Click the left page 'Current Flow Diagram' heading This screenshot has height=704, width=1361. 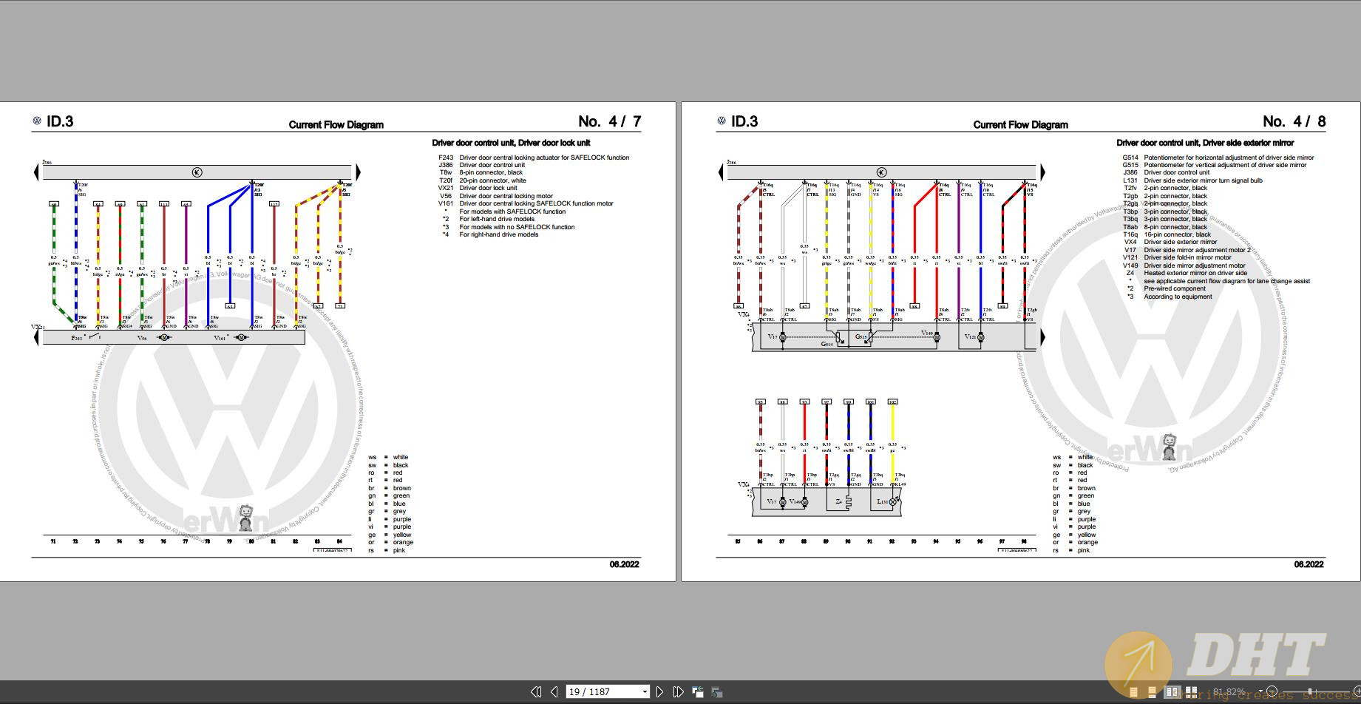336,125
